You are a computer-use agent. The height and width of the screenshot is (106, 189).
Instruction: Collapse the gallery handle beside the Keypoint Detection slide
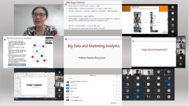click(167, 20)
